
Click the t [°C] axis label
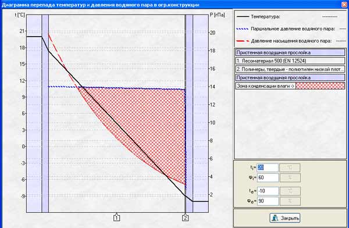pyautogui.click(x=20, y=15)
